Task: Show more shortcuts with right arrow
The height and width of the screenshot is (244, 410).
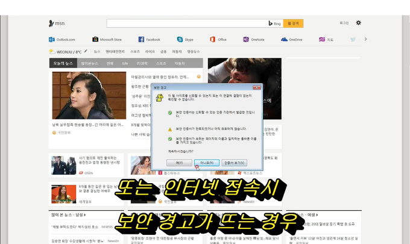Action: pos(365,39)
